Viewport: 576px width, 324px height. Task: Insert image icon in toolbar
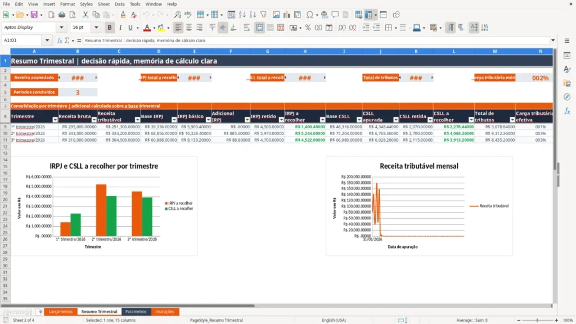(276, 15)
